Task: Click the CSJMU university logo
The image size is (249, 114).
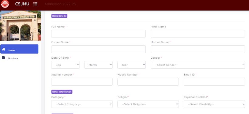Action: [x=5, y=4]
